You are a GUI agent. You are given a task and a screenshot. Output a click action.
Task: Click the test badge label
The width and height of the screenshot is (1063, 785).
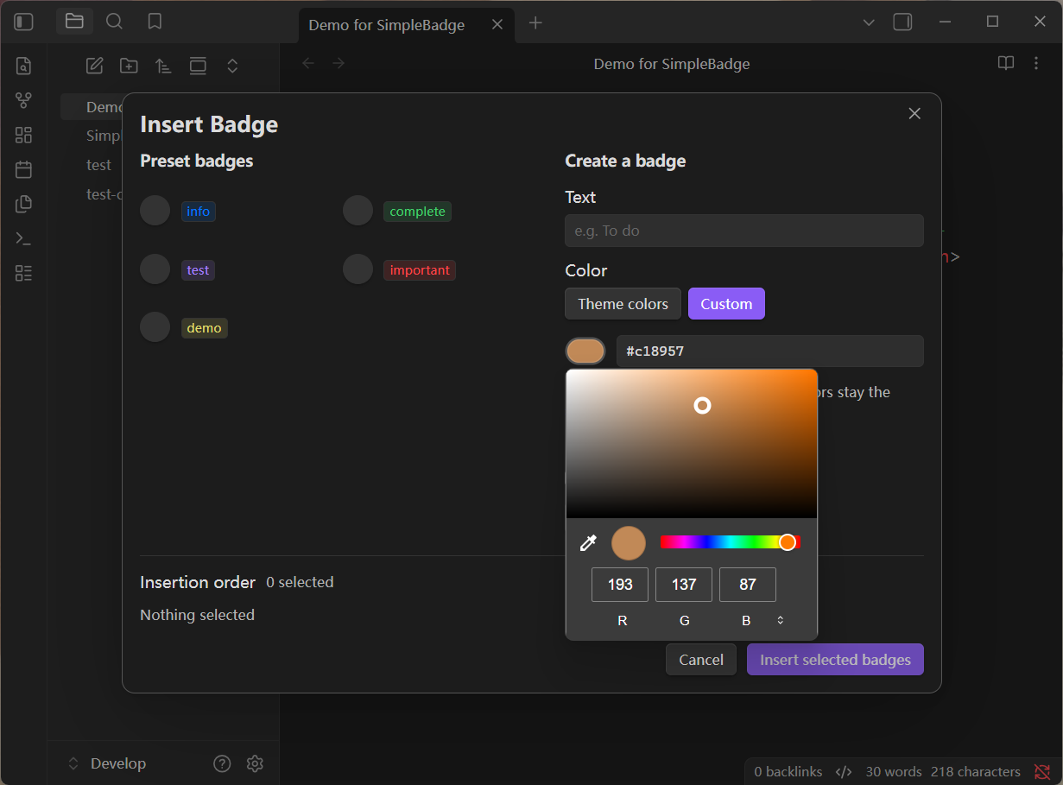(x=198, y=270)
